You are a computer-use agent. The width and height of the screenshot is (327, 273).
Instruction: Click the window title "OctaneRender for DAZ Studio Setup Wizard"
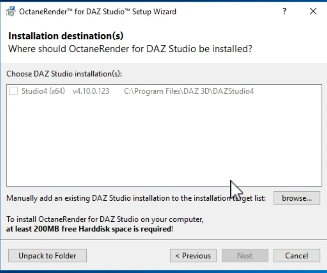click(98, 12)
